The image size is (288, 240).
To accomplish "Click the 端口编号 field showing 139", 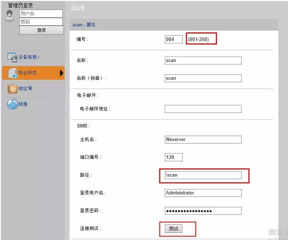I will [174, 157].
